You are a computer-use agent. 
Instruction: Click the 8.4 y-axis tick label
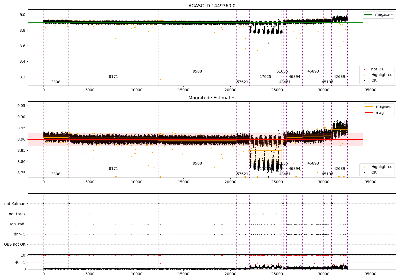click(22, 62)
